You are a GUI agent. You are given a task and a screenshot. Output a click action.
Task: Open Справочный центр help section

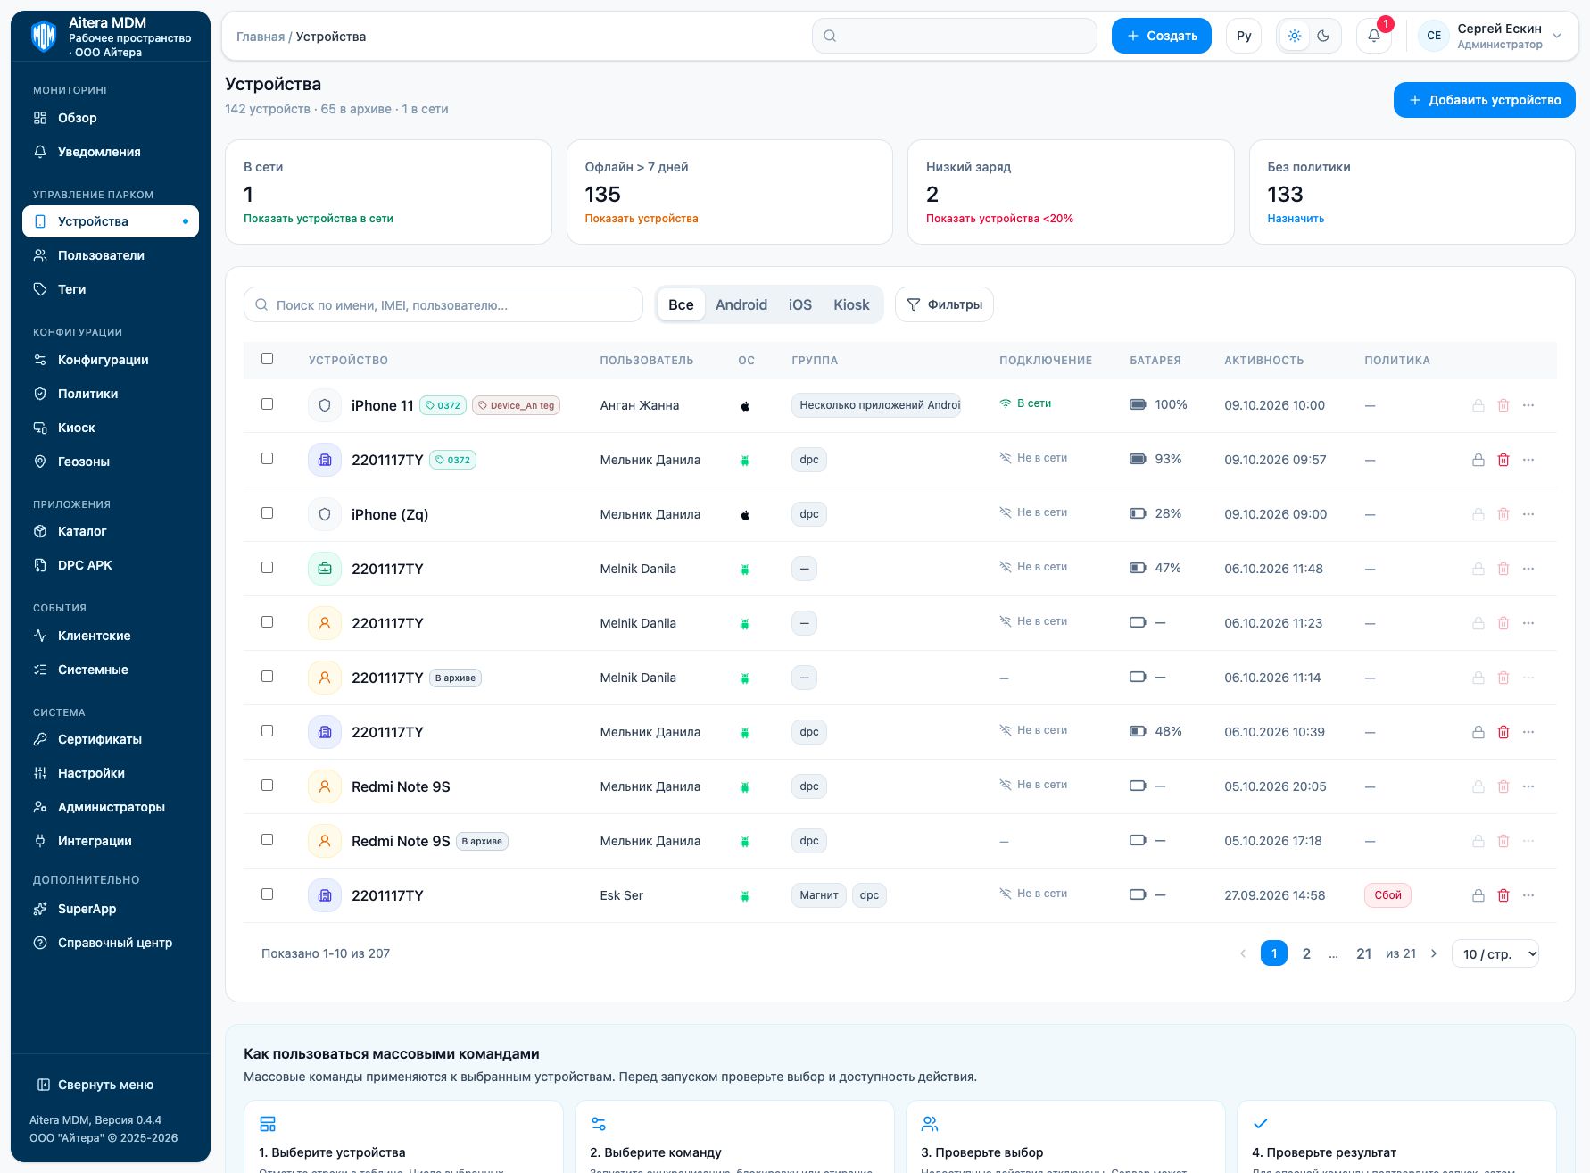click(111, 943)
